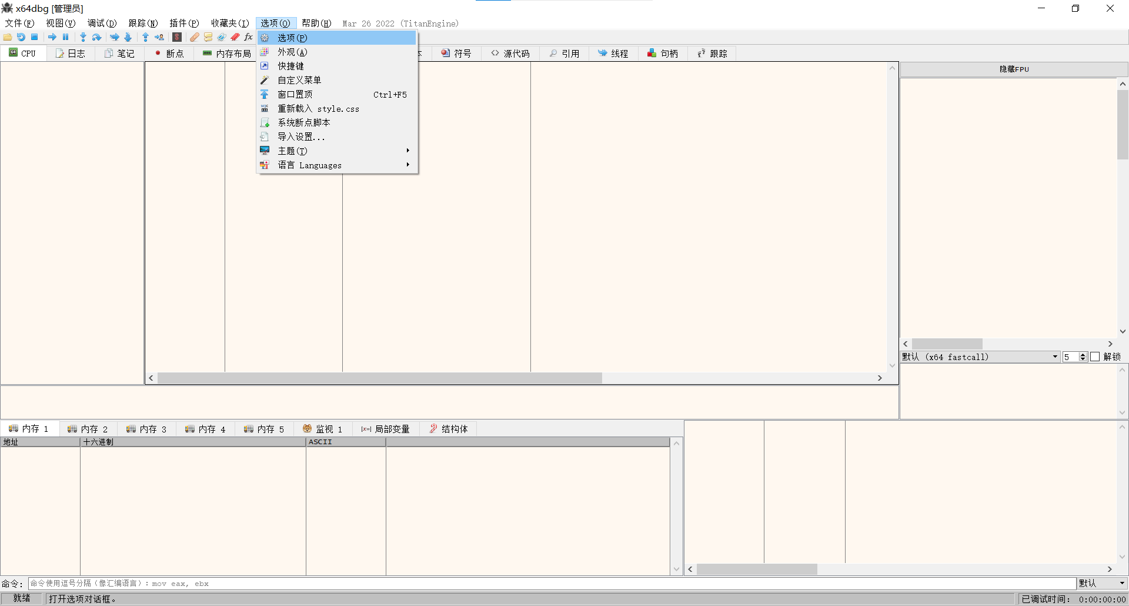Image resolution: width=1129 pixels, height=606 pixels.
Task: Open the 默认 command type dropdown
Action: pyautogui.click(x=1102, y=583)
